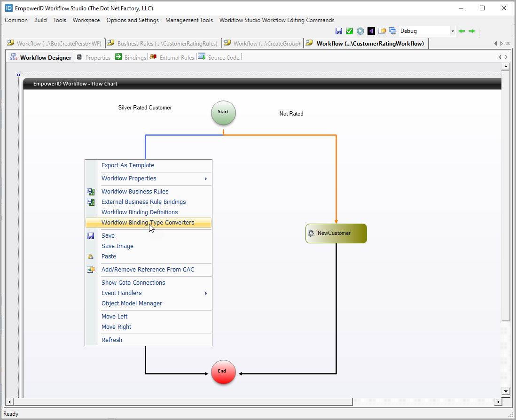Click the green left arrow toolbar icon

[461, 31]
